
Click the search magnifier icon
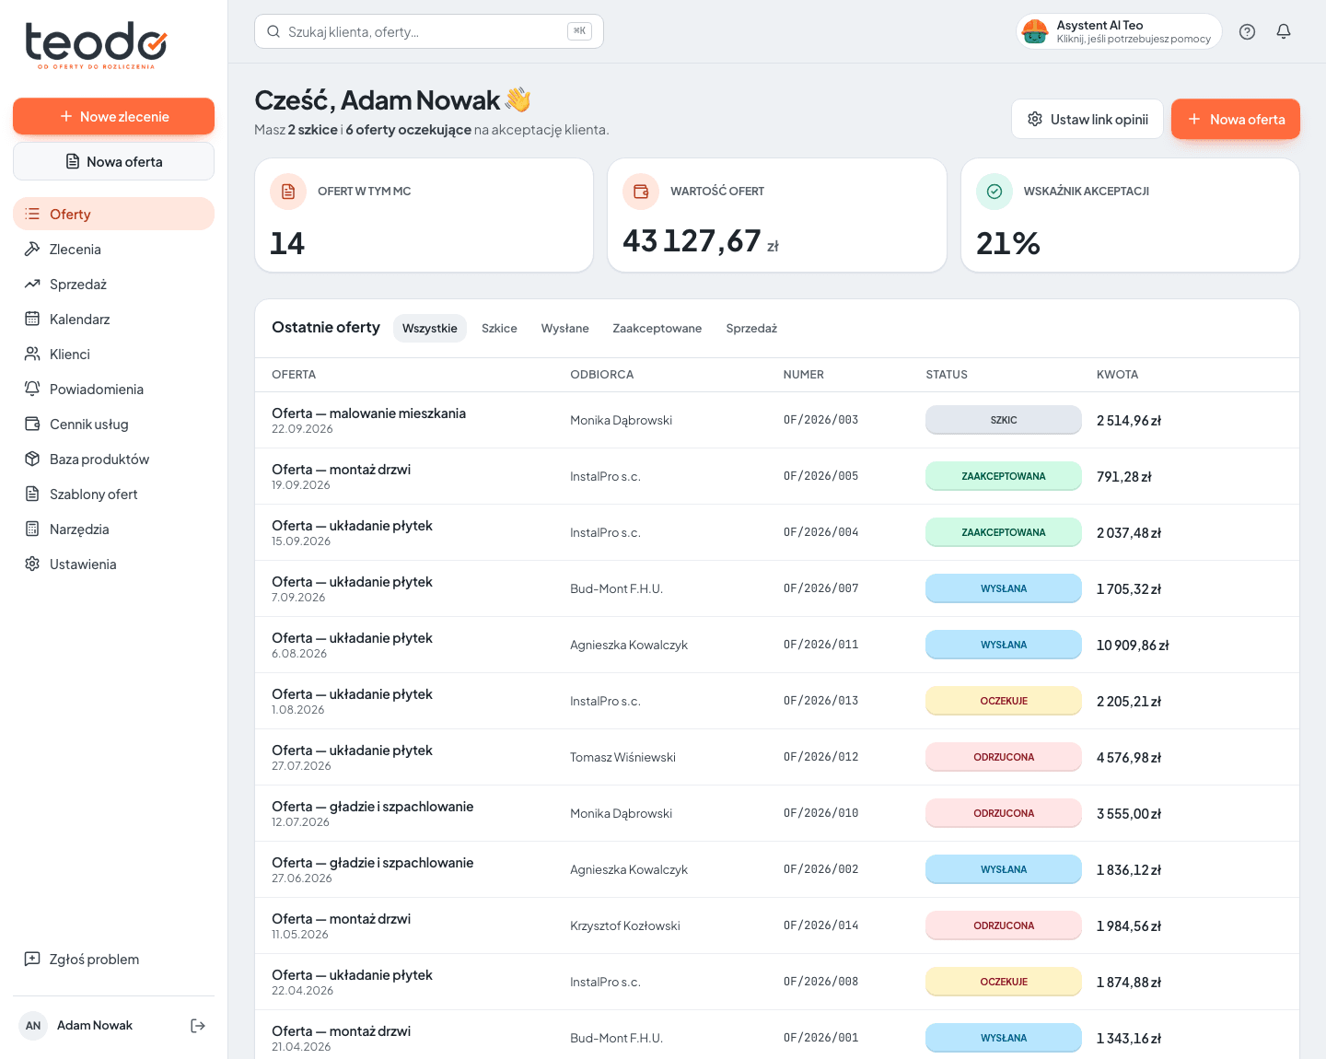(273, 31)
